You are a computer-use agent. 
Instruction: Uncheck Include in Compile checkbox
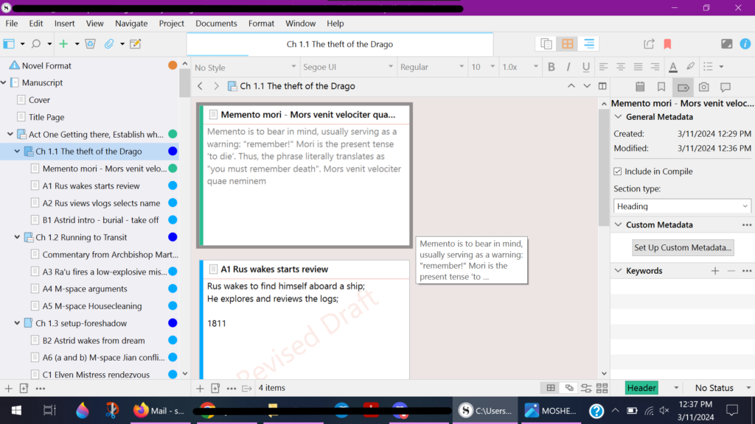click(x=618, y=172)
